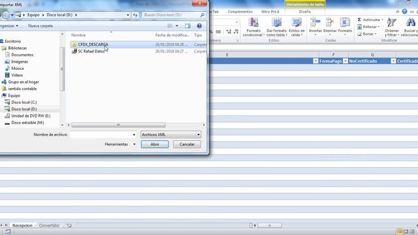The image size is (418, 235).
Task: Select Disco local (C:) drive
Action: (24, 102)
